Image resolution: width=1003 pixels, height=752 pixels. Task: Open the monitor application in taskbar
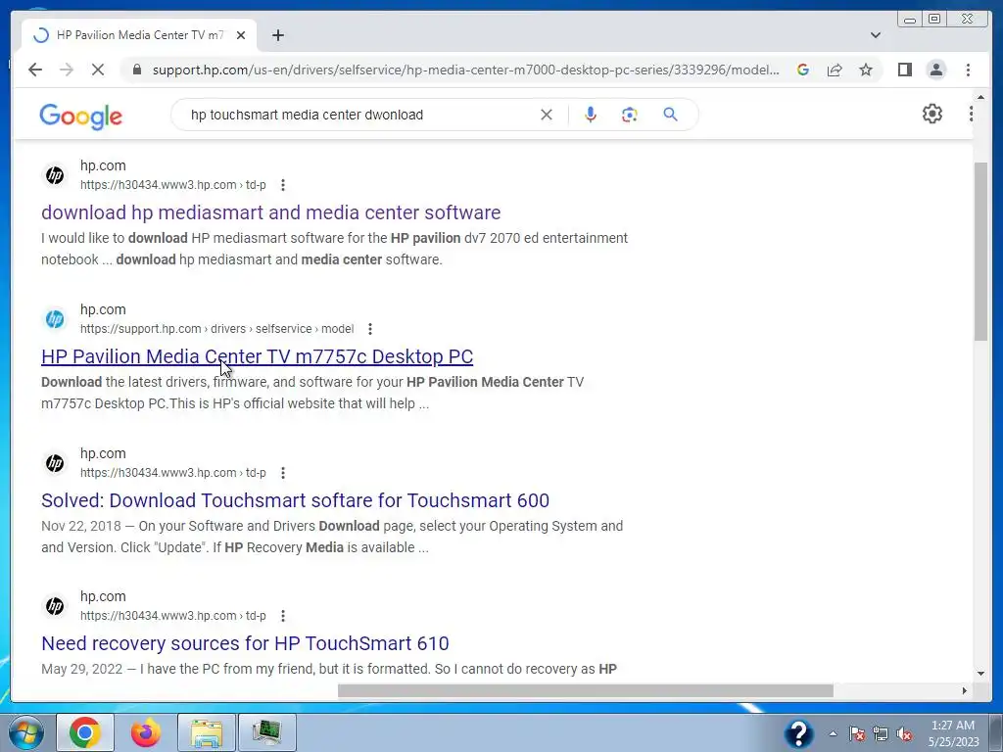pos(267,732)
